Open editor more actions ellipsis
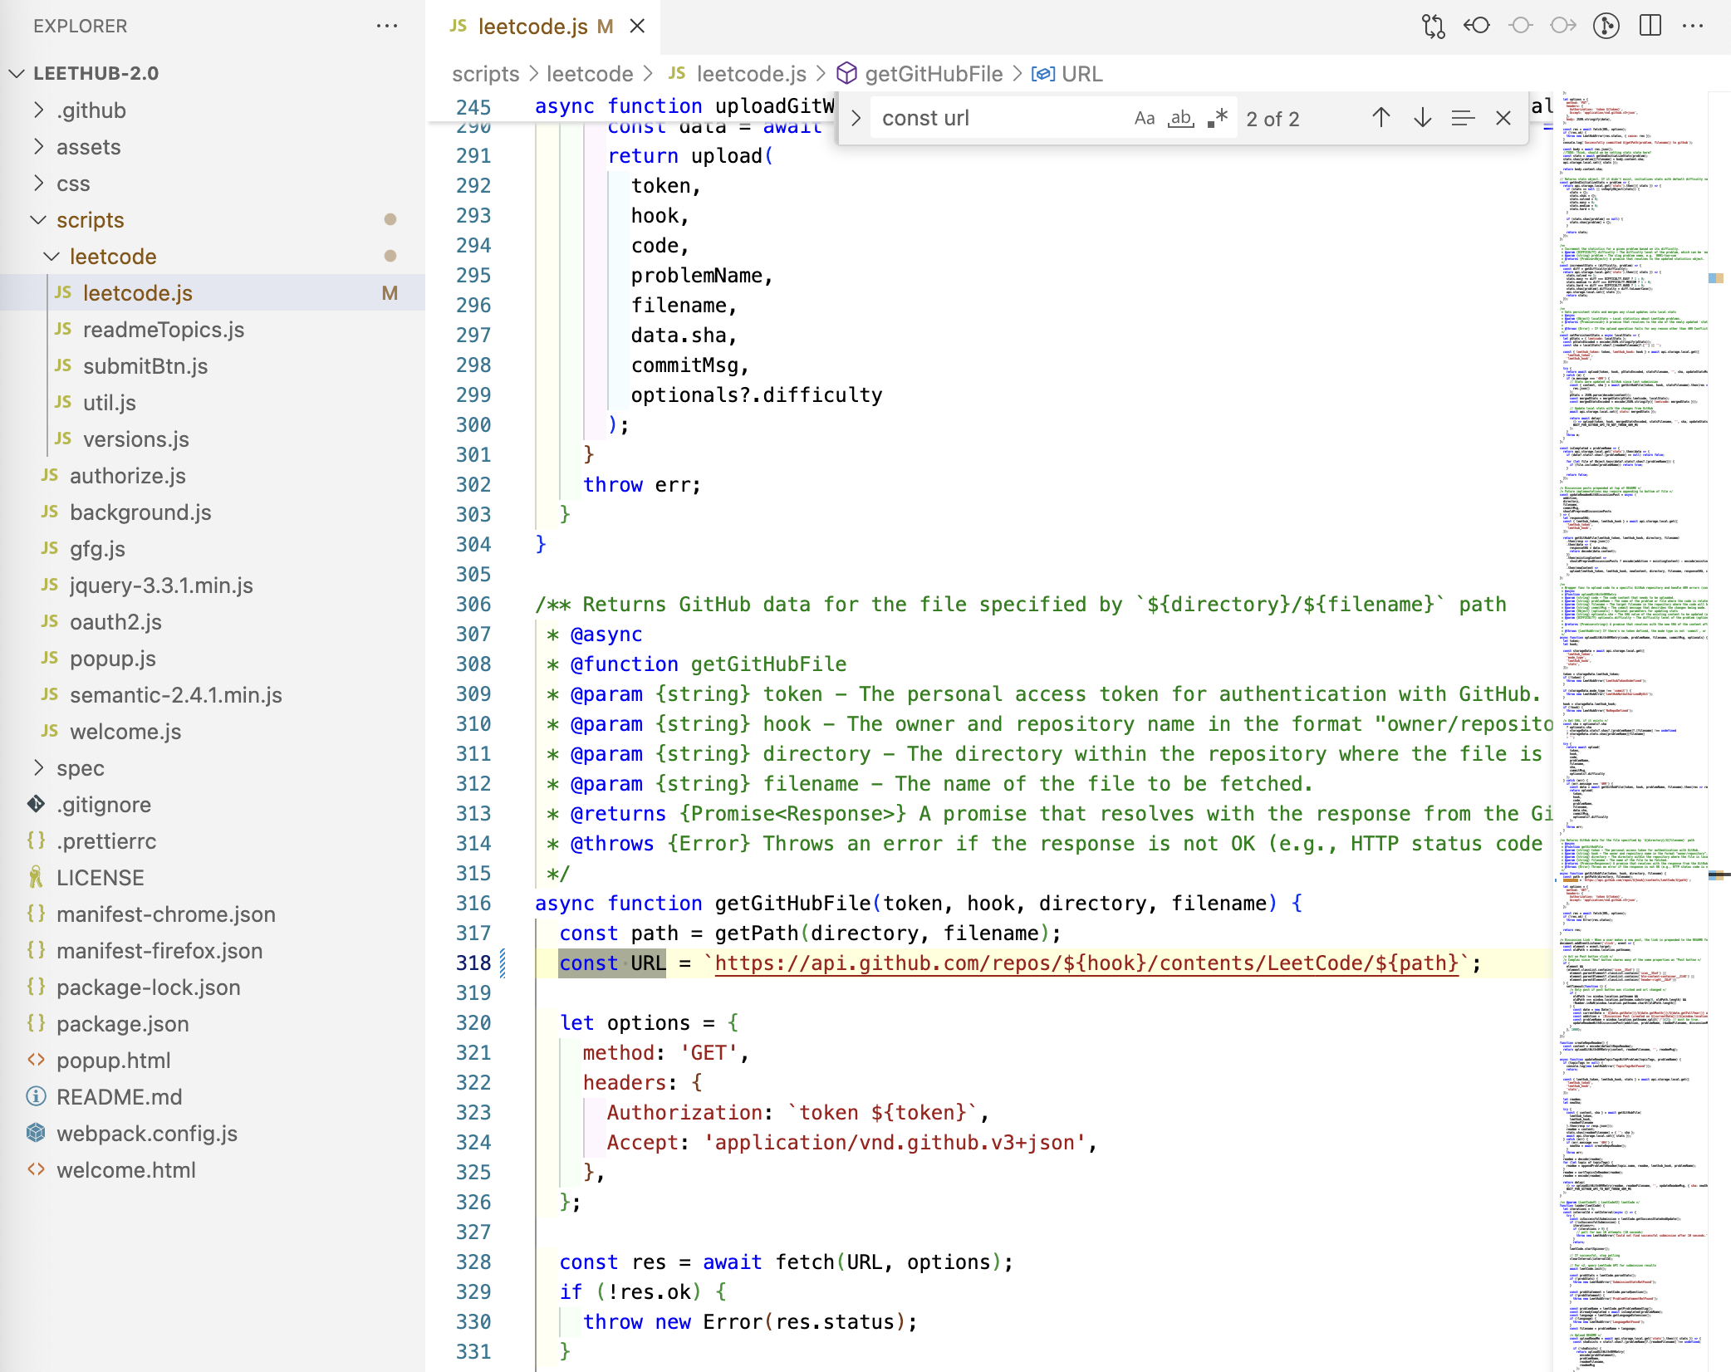Screen dimensions: 1731x1372 pyautogui.click(x=1693, y=26)
